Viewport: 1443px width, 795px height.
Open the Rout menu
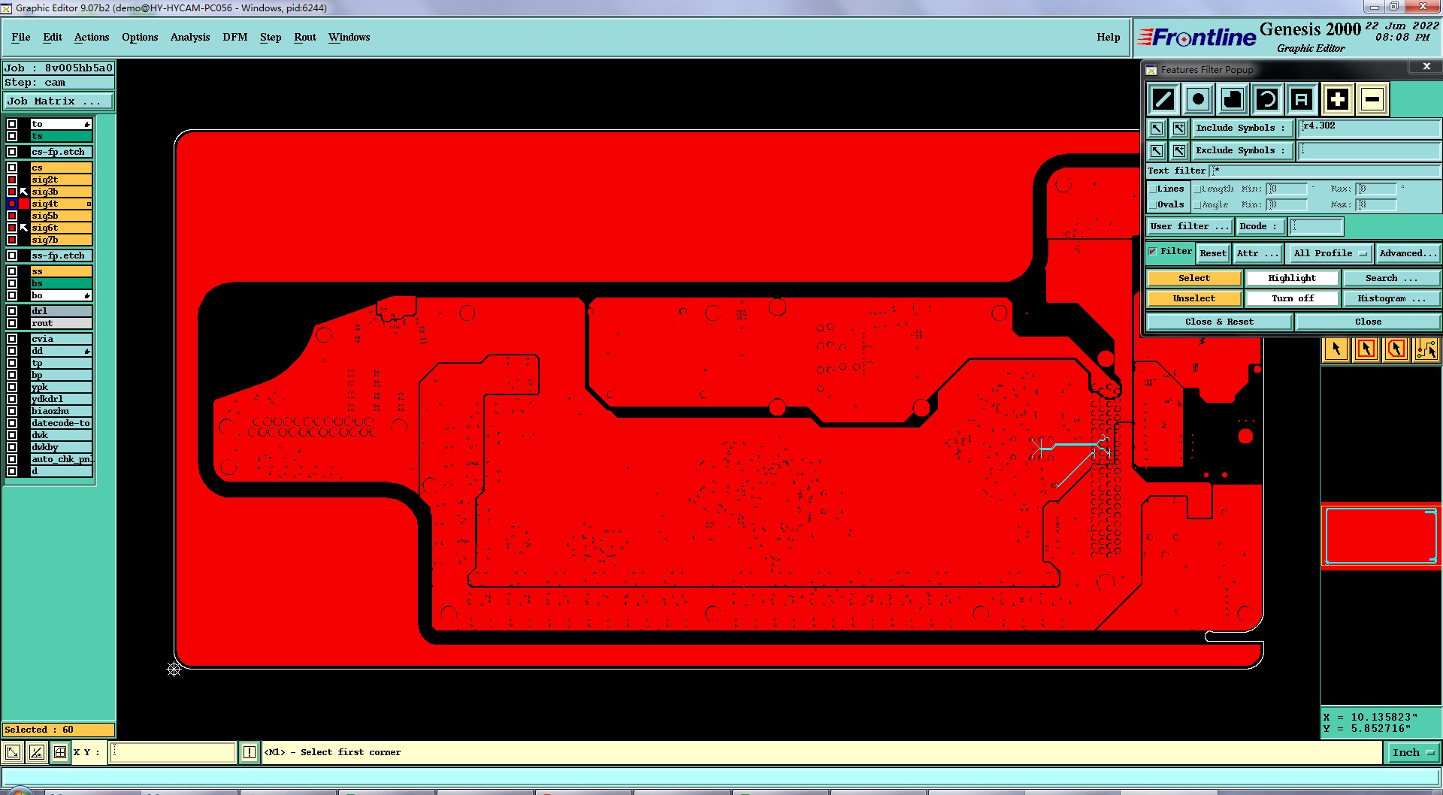click(x=305, y=37)
